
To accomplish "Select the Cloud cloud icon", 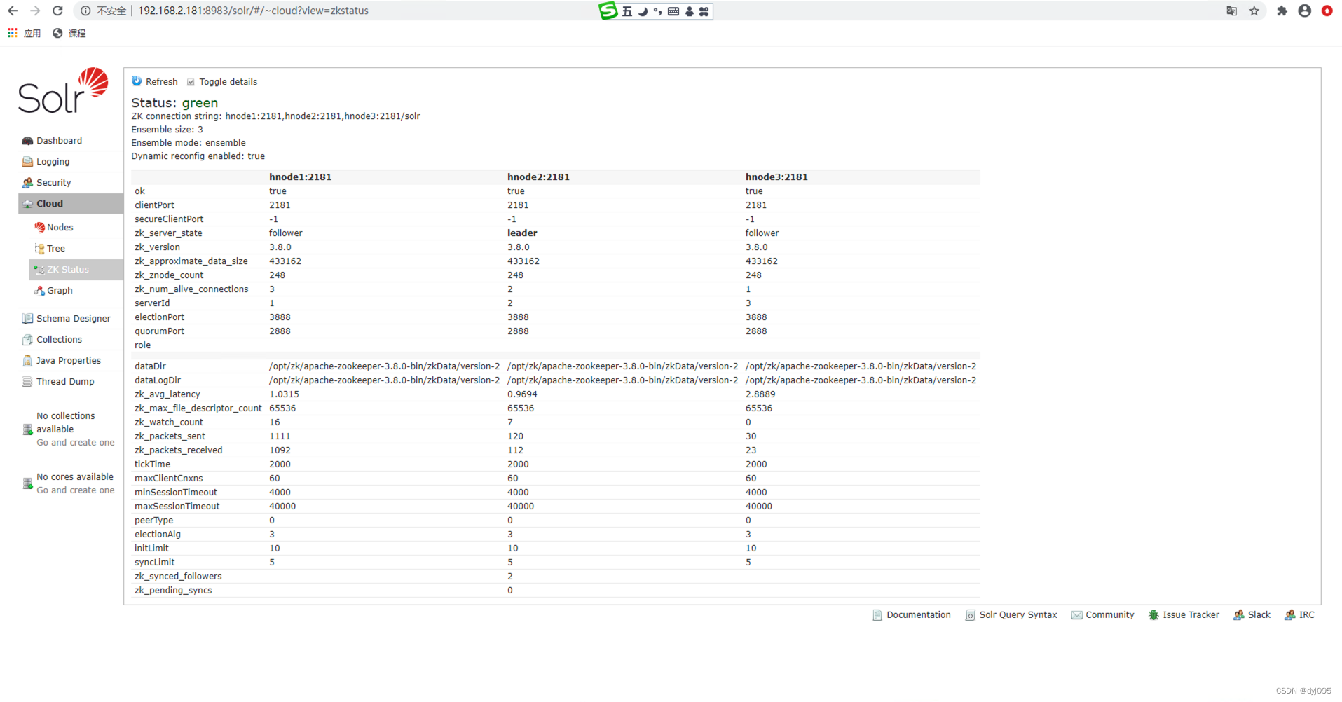I will [x=27, y=204].
